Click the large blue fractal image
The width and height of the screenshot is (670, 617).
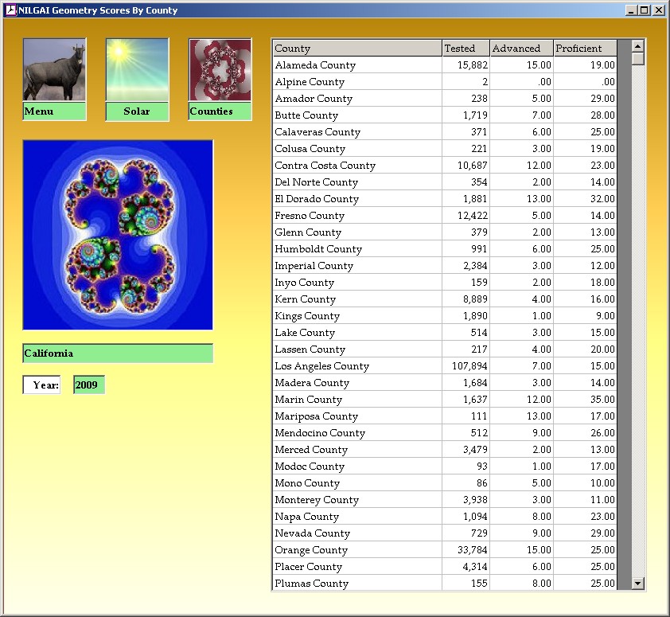[x=118, y=235]
